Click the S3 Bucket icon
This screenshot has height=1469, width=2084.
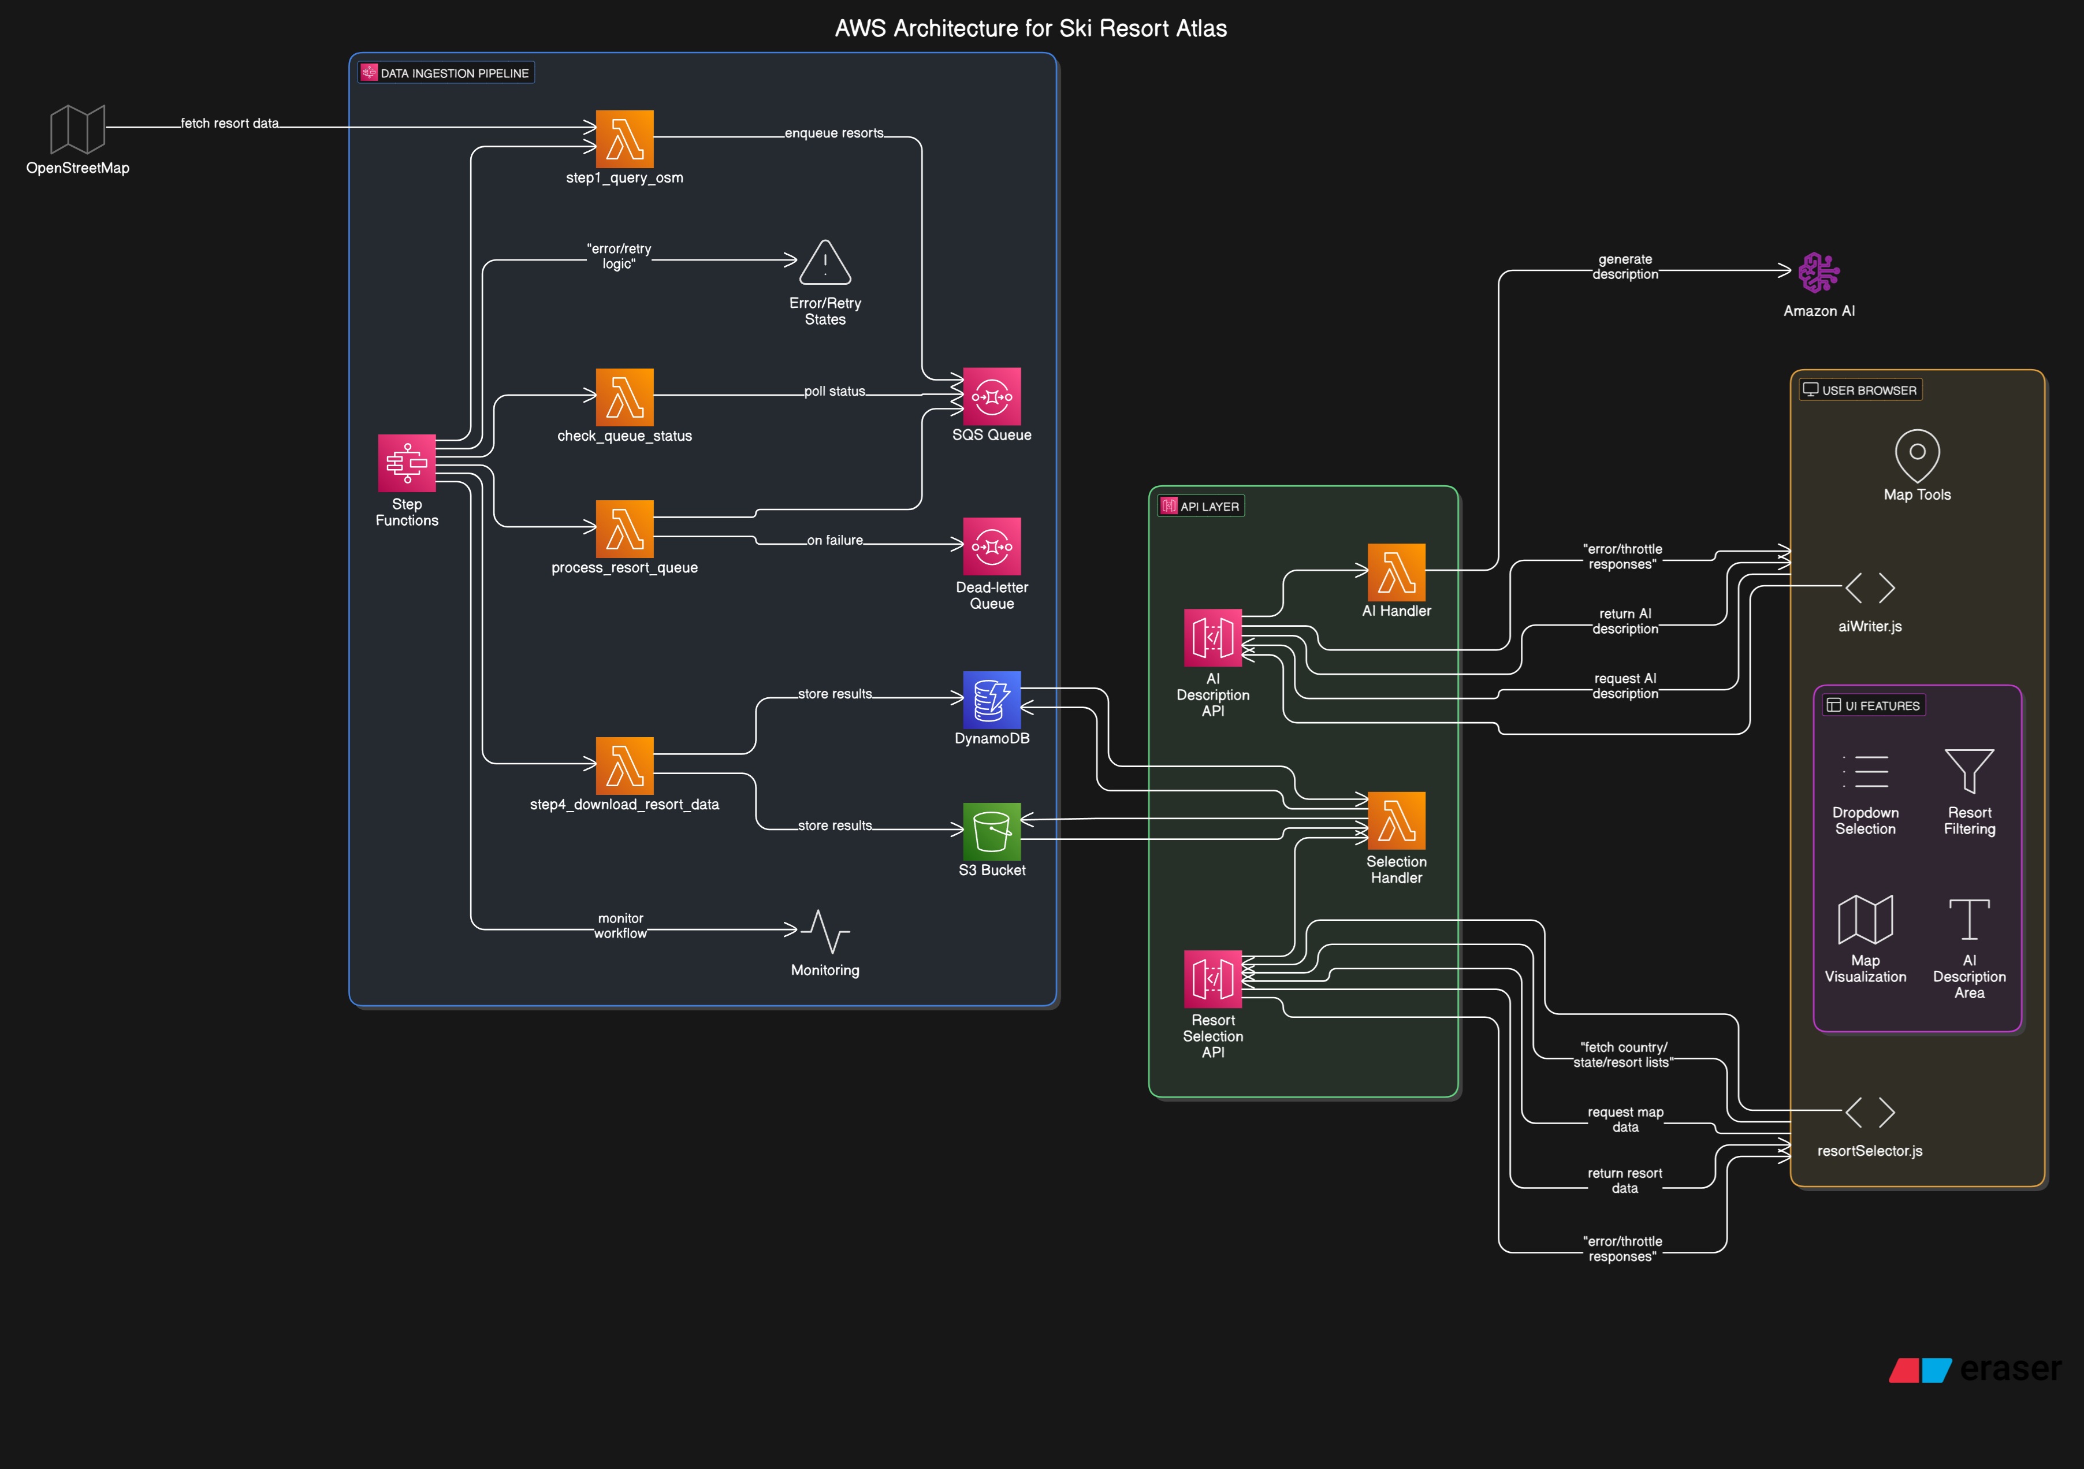991,831
